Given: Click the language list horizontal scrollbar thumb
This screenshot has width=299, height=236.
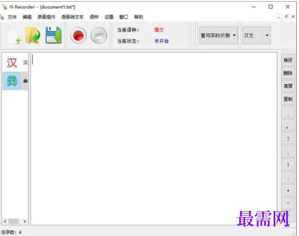Looking at the screenshot, I should pyautogui.click(x=14, y=221).
